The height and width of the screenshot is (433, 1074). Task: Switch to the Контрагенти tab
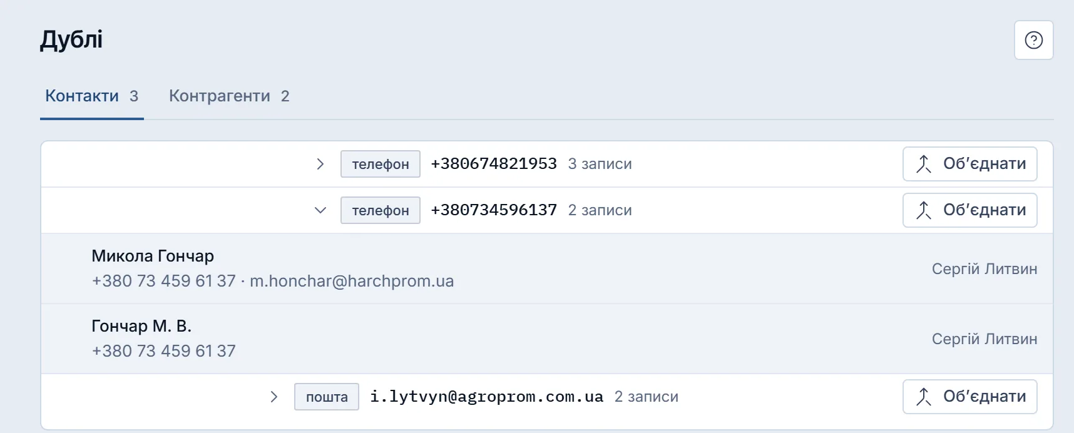[x=229, y=96]
